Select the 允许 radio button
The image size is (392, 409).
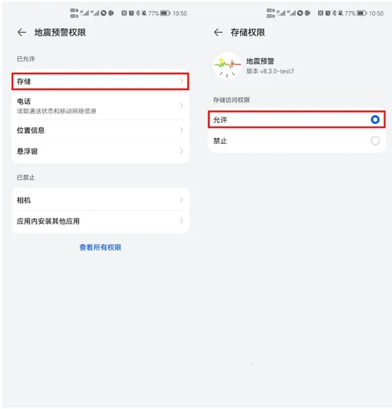pyautogui.click(x=375, y=120)
